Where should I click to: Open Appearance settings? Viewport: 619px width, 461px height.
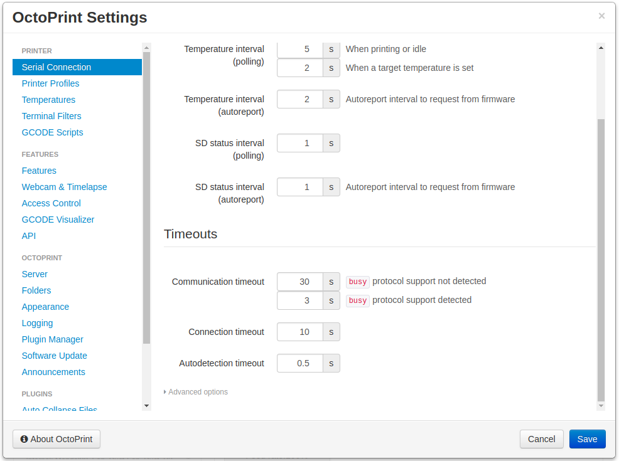[45, 306]
